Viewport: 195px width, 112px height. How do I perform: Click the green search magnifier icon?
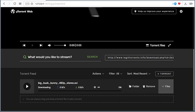pyautogui.click(x=25, y=57)
